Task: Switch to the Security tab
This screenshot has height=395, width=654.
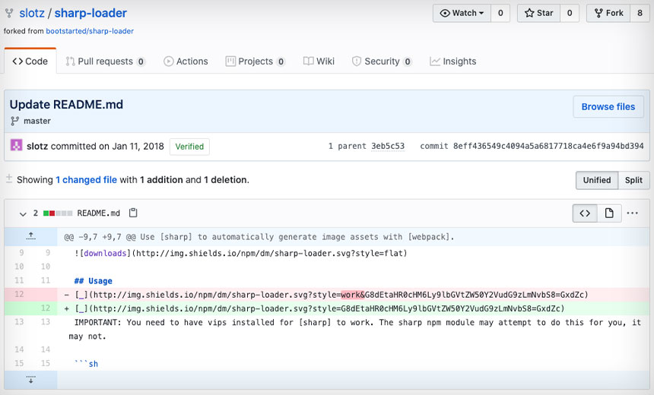Action: click(382, 62)
